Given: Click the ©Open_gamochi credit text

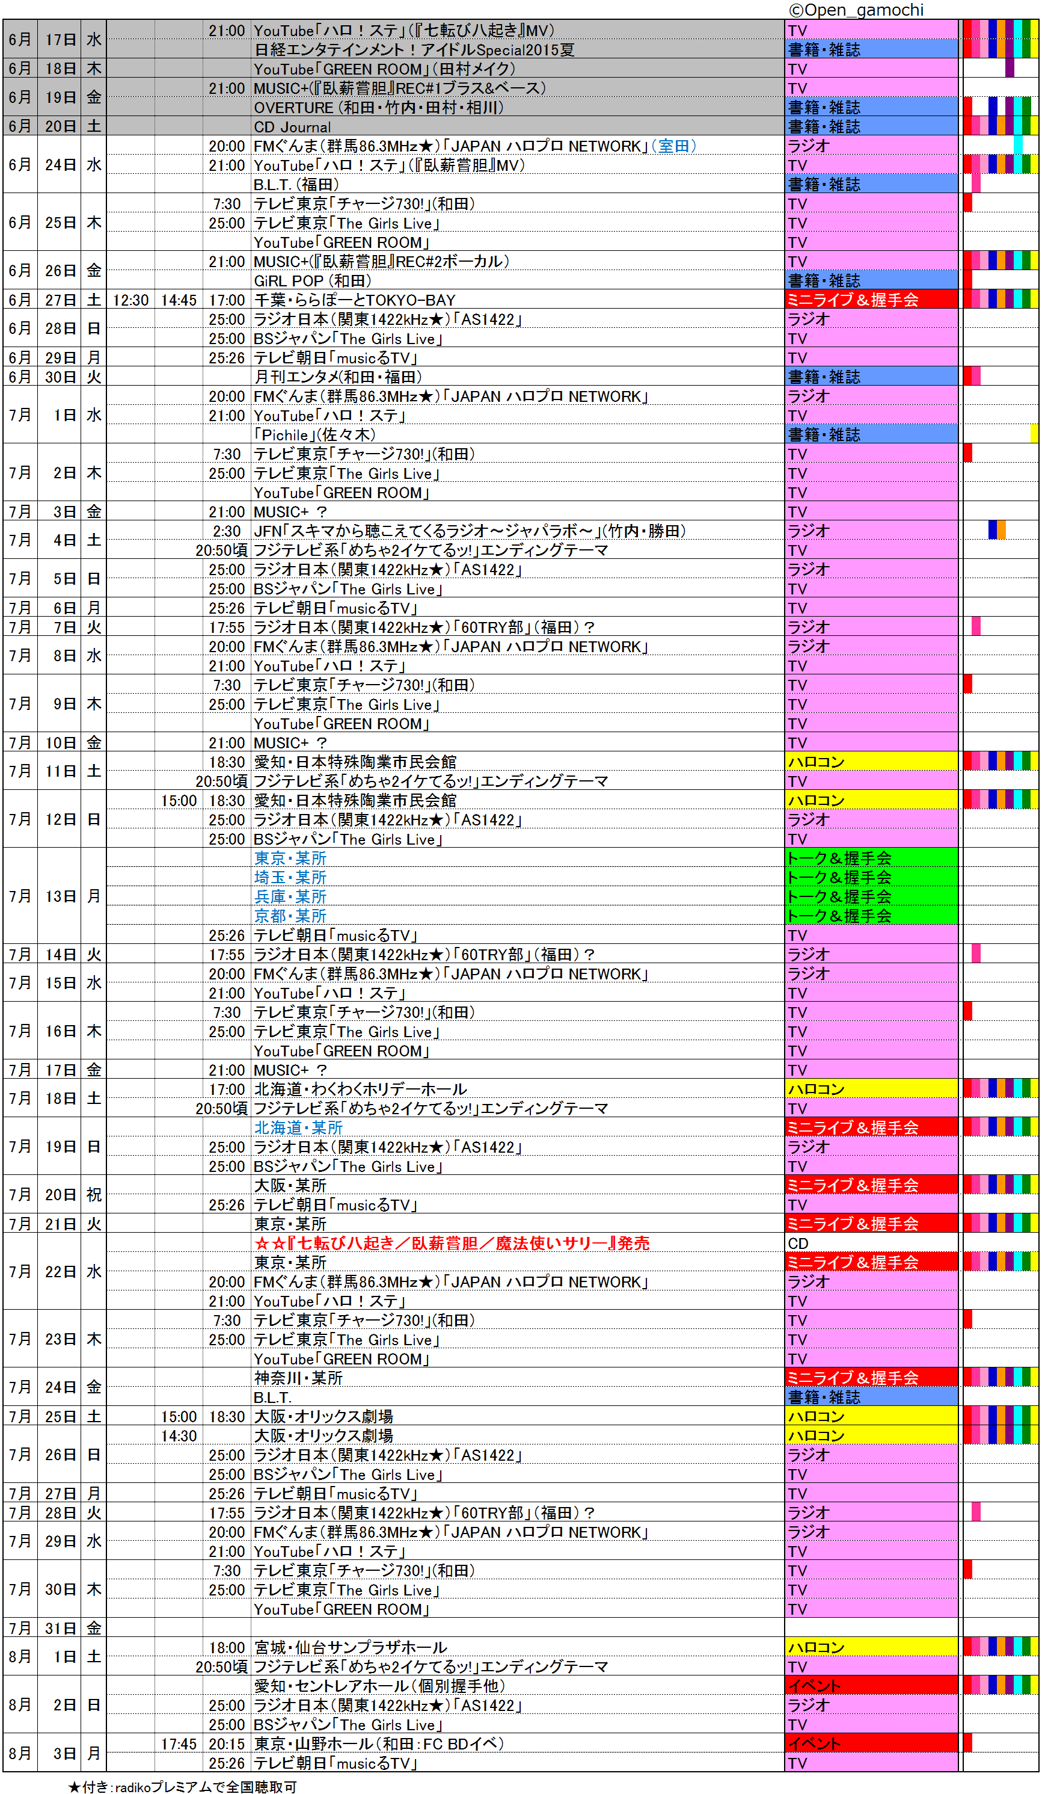Looking at the screenshot, I should tap(856, 10).
